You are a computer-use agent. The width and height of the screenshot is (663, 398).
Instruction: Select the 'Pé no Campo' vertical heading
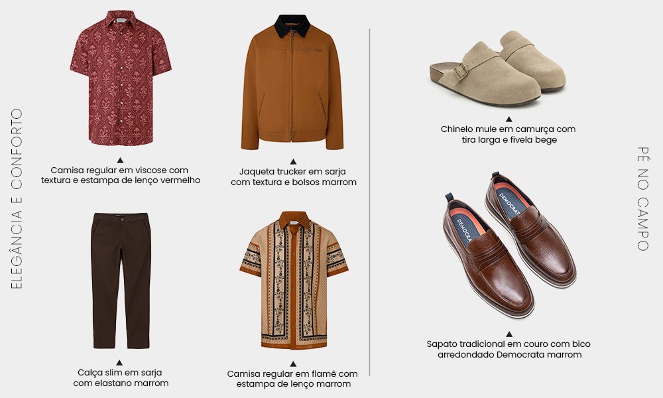coord(642,199)
